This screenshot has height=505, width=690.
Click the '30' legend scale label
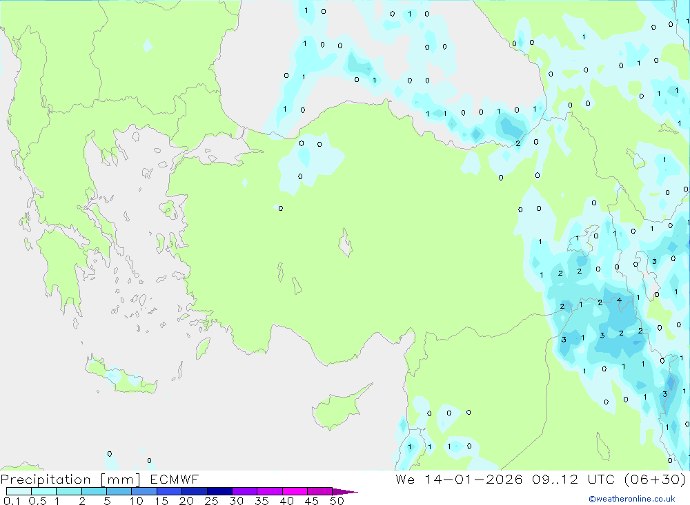(236, 501)
